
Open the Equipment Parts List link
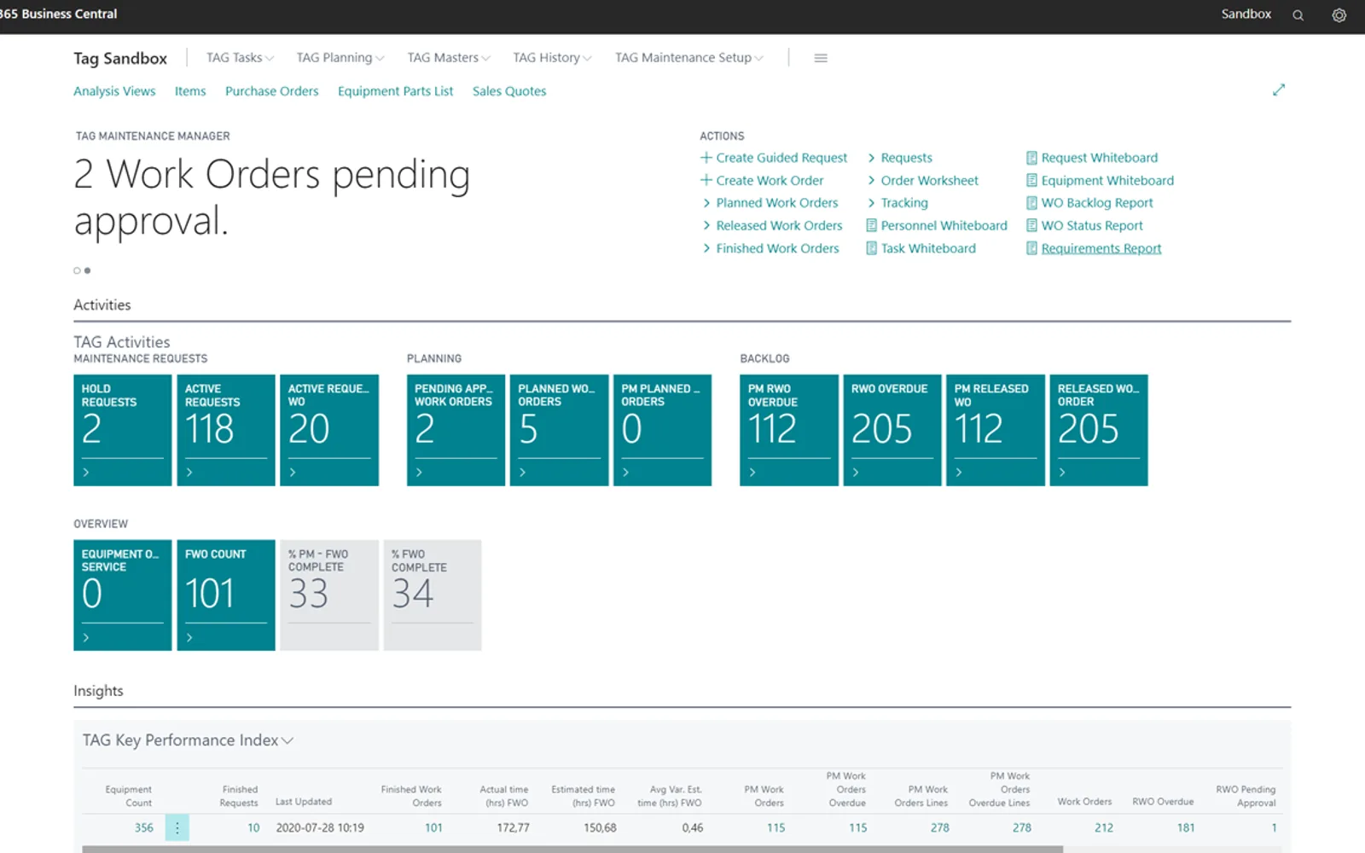(x=395, y=91)
